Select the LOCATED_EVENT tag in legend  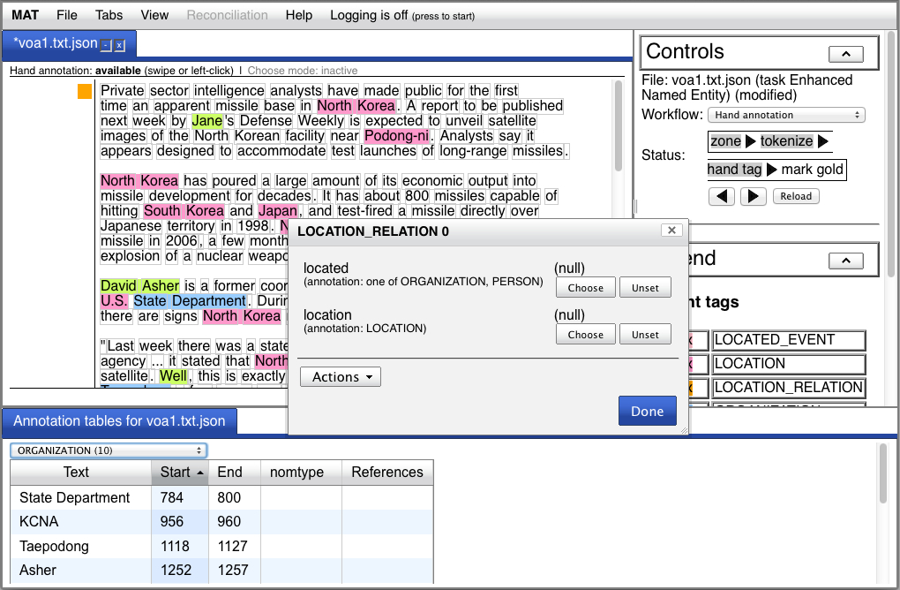788,340
